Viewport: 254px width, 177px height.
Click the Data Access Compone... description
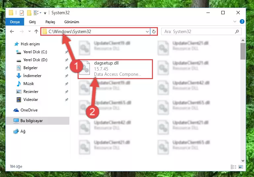tap(118, 74)
